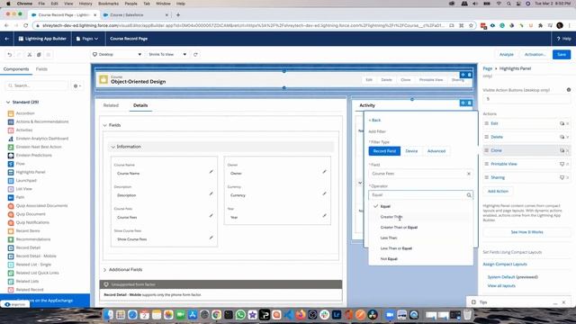Image resolution: width=576 pixels, height=324 pixels.
Task: Open components settings gear icon
Action: 76,86
